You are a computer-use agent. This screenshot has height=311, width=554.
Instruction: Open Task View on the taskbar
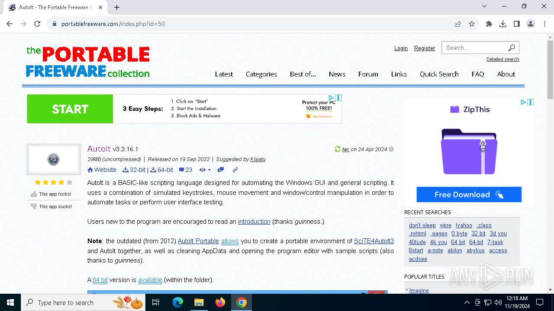pyautogui.click(x=156, y=302)
